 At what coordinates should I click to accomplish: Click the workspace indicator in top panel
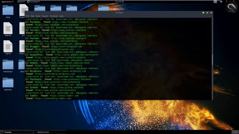point(215,1)
